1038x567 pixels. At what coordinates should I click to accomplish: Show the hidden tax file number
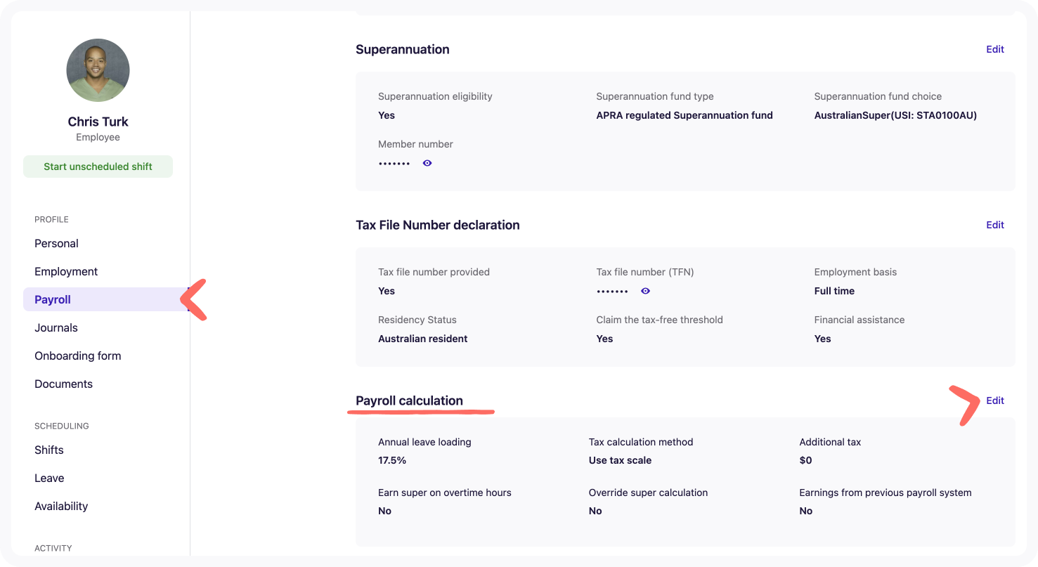(645, 291)
